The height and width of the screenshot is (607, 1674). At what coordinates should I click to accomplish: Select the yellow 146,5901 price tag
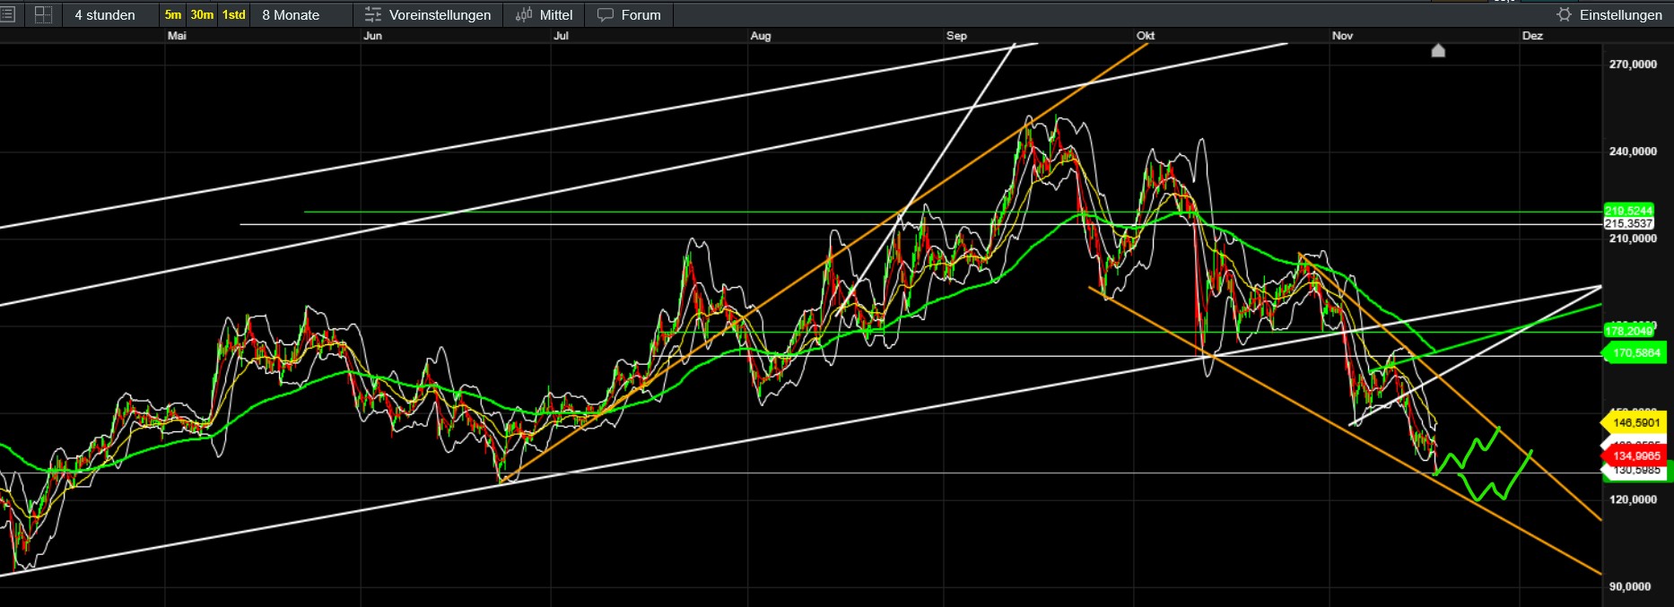(x=1635, y=422)
